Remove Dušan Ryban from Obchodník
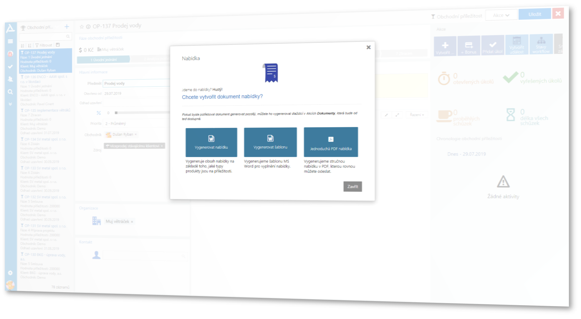581x319 pixels. tap(136, 134)
